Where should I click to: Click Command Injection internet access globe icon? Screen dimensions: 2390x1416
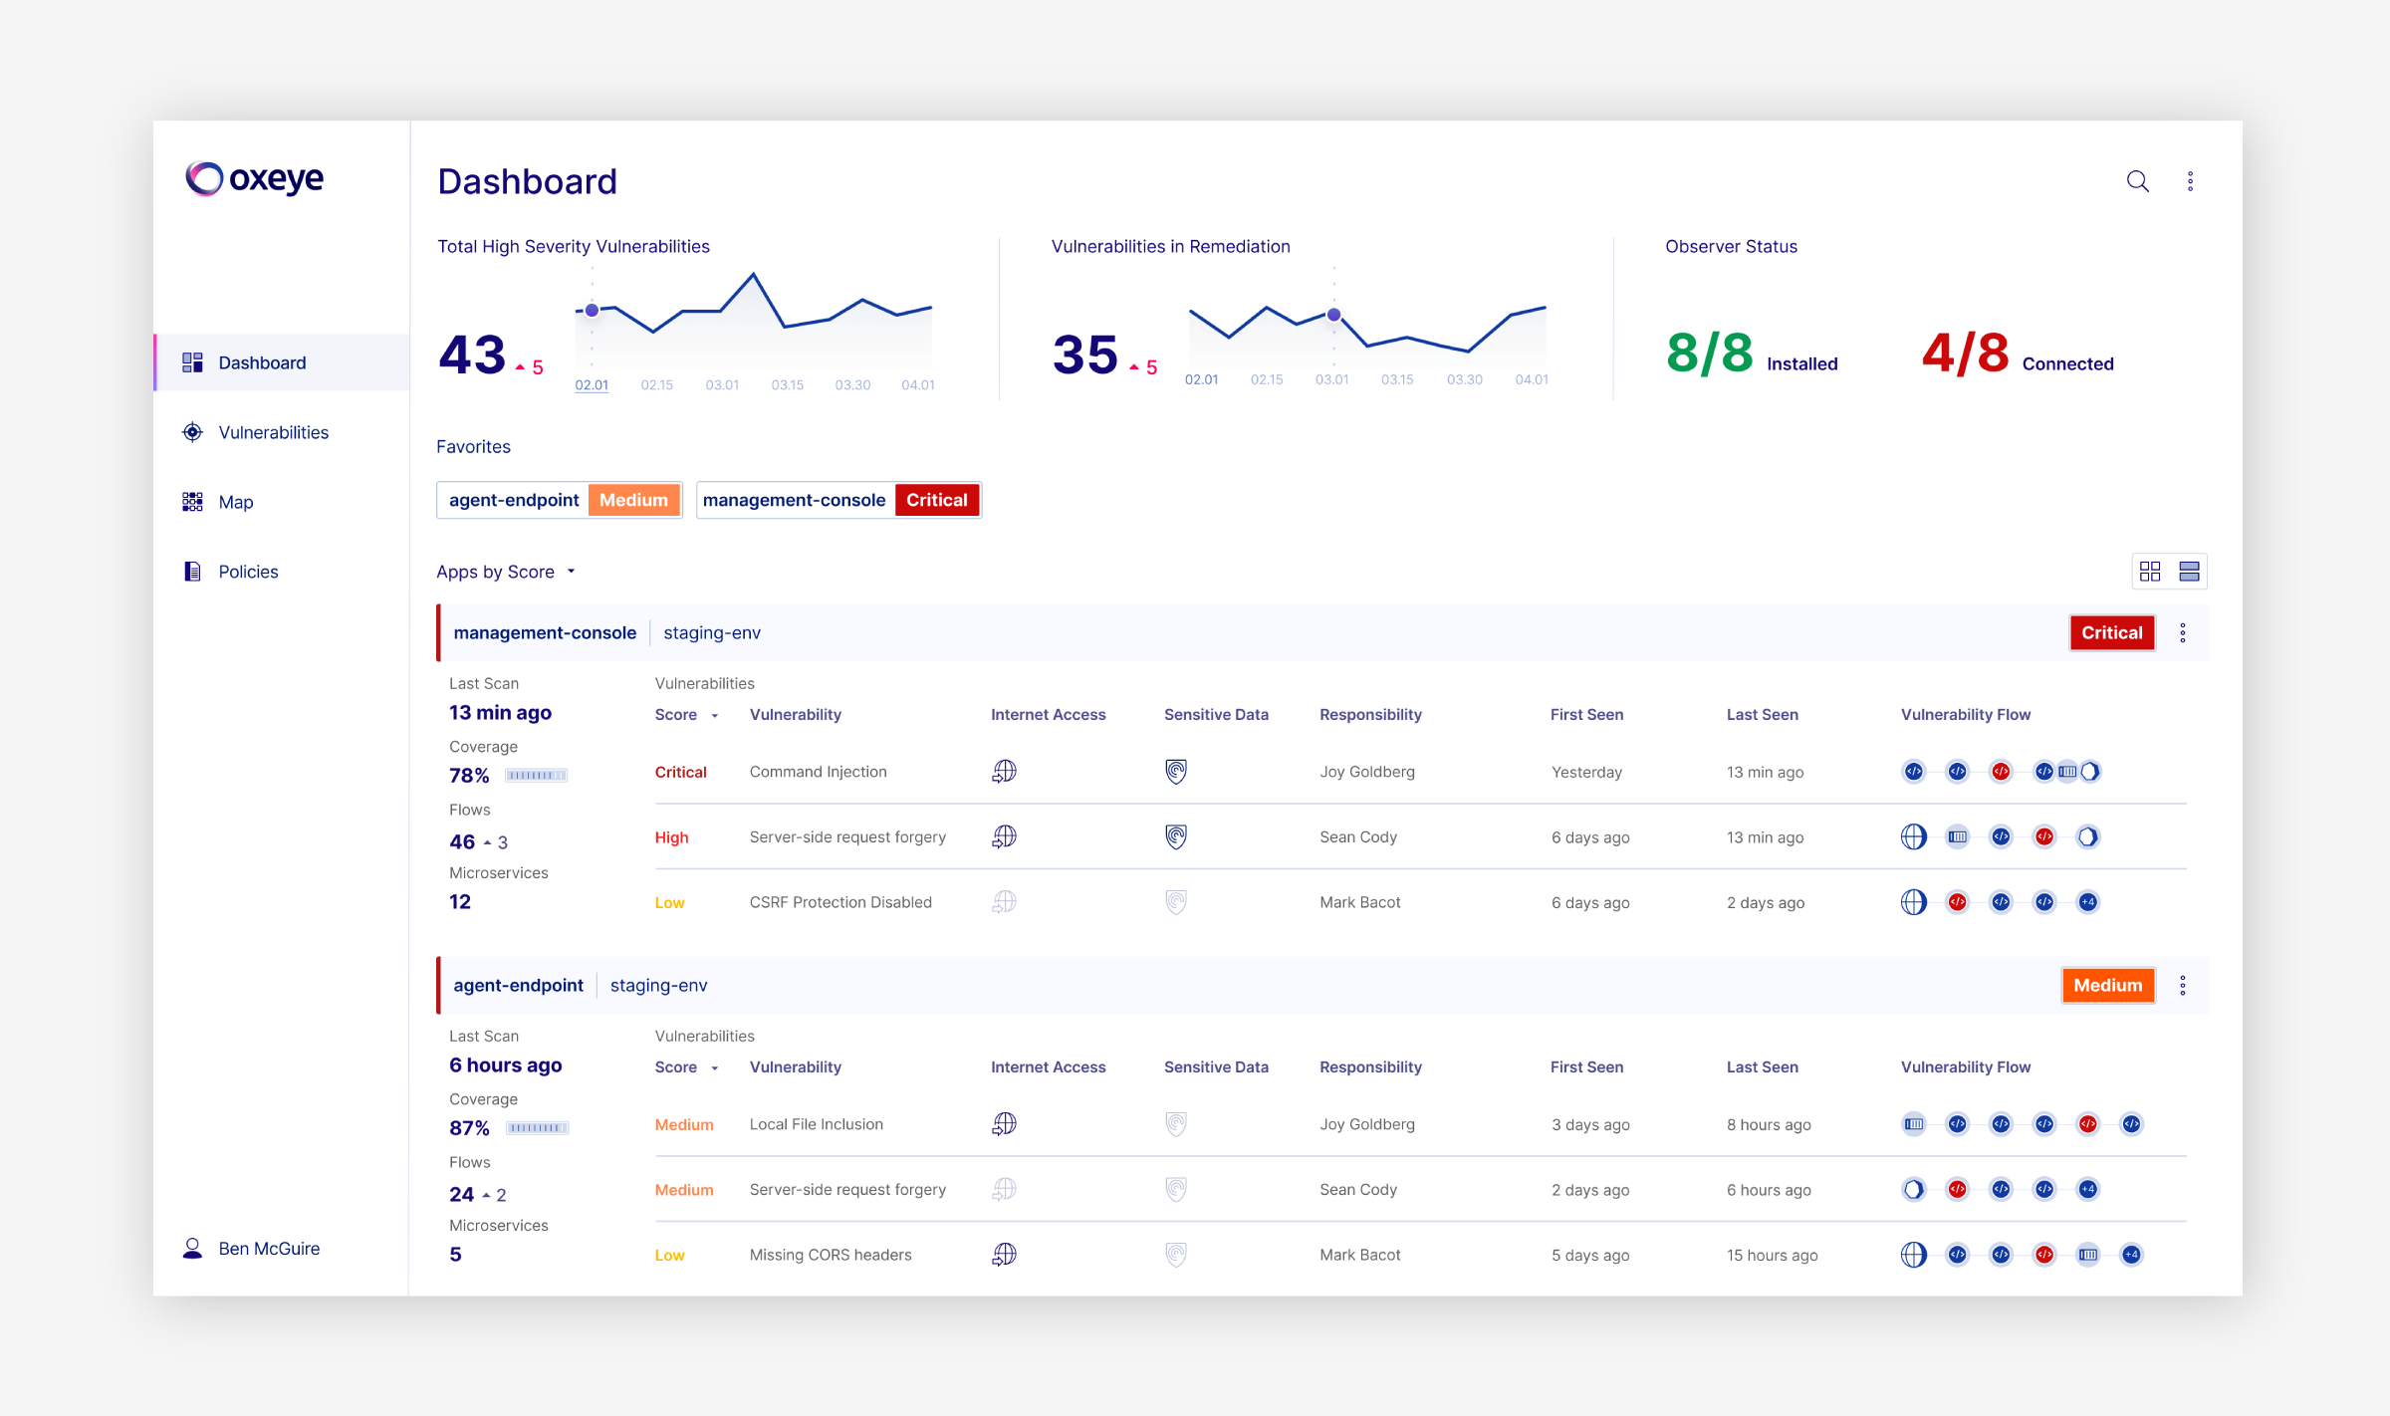(1004, 772)
